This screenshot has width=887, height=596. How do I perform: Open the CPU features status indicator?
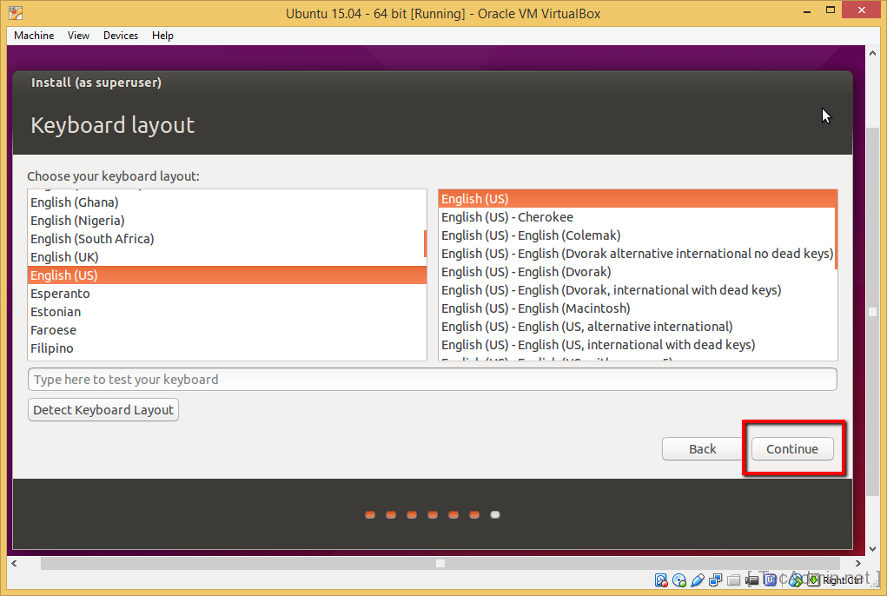pyautogui.click(x=770, y=580)
